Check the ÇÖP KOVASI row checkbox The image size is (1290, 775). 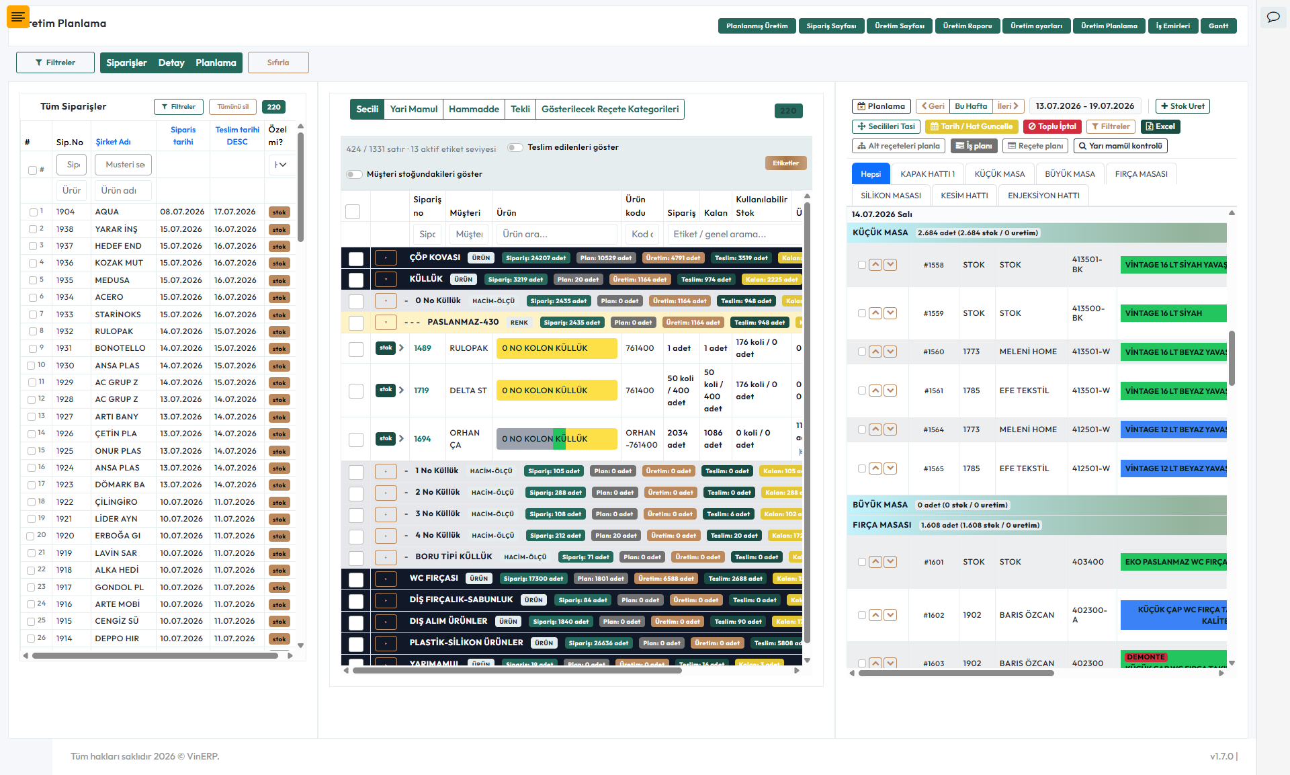[x=356, y=259]
